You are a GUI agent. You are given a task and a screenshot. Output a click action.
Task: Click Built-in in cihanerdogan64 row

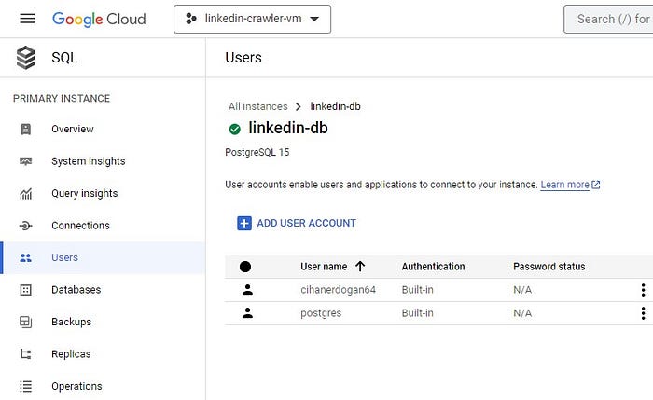pos(417,290)
